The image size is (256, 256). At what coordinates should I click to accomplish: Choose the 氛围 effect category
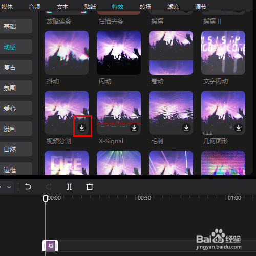point(16,88)
